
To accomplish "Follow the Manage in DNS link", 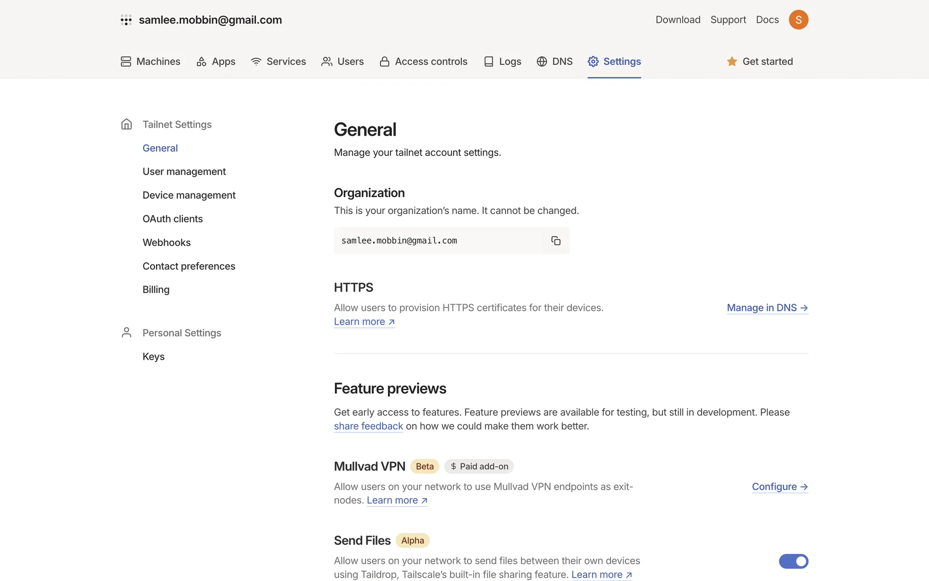I will pyautogui.click(x=767, y=308).
